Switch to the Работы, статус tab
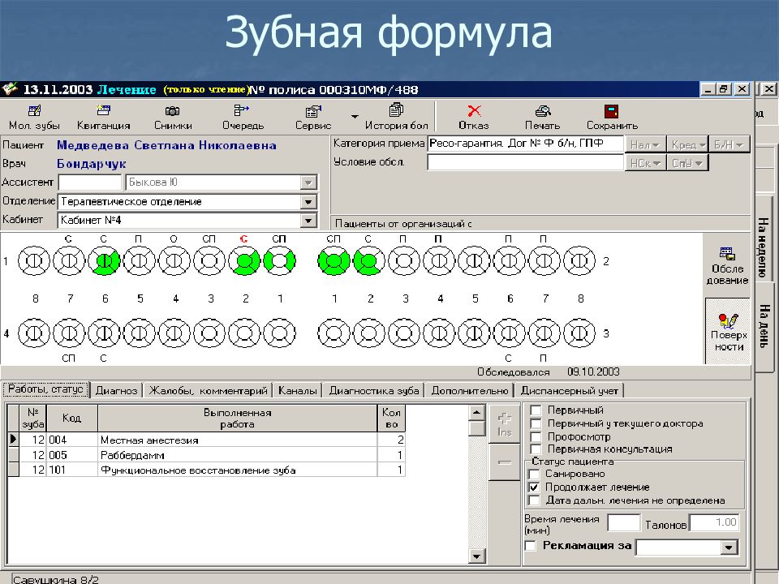This screenshot has height=584, width=779. pos(45,389)
